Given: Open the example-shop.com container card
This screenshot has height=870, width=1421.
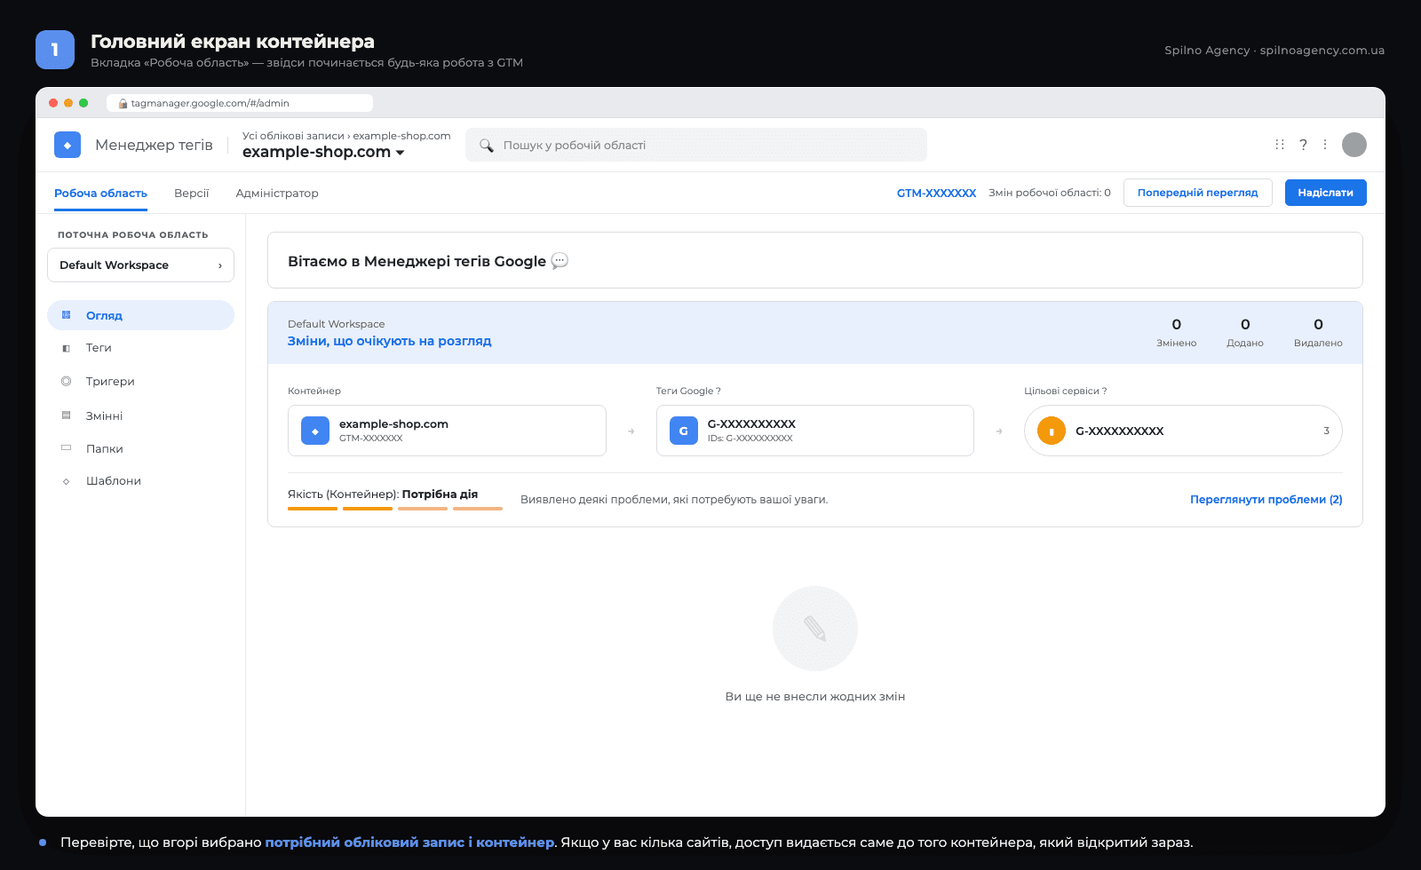Looking at the screenshot, I should coord(447,431).
